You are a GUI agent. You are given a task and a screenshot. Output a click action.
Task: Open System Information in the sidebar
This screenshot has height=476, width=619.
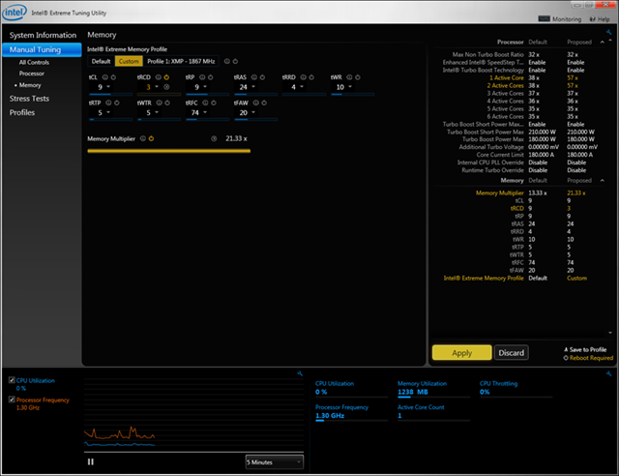[x=43, y=35]
